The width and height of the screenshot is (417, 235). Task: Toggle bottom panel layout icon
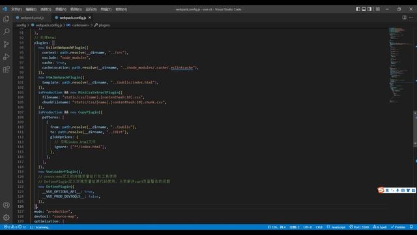(x=364, y=9)
